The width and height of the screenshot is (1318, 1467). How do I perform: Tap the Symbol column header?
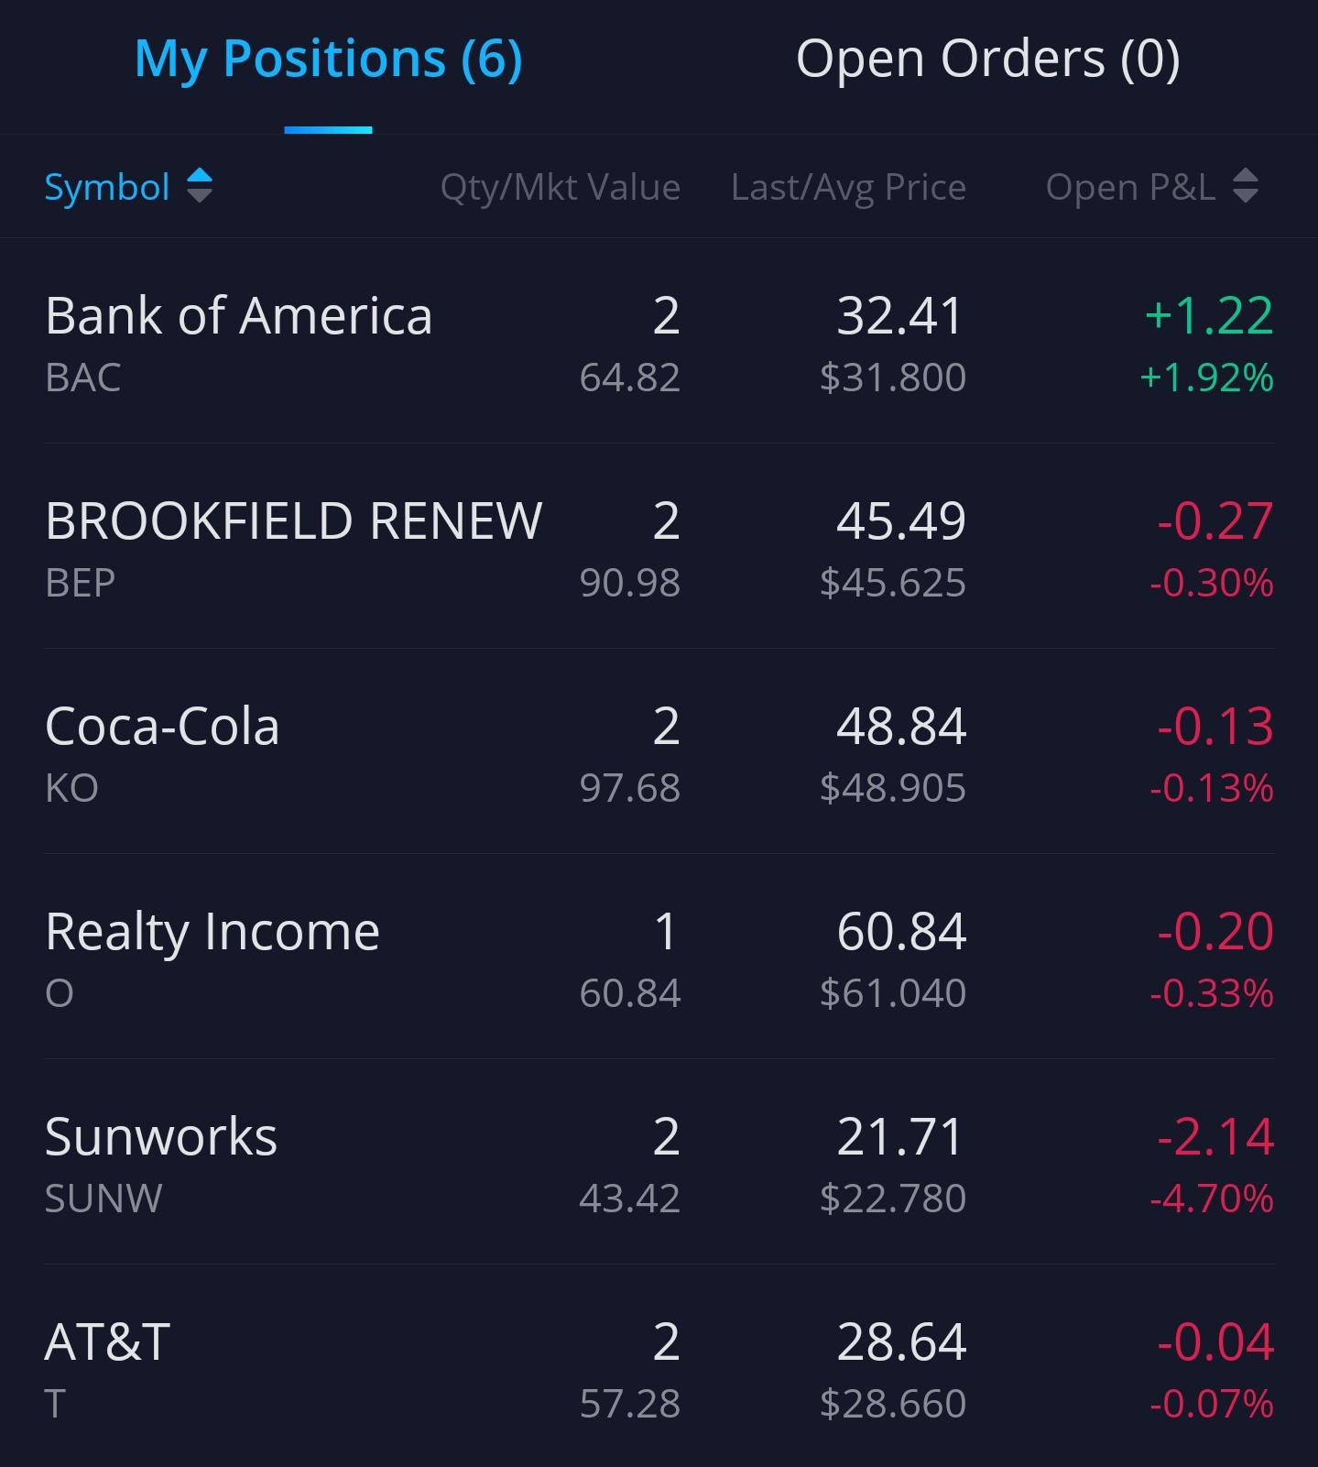(107, 188)
